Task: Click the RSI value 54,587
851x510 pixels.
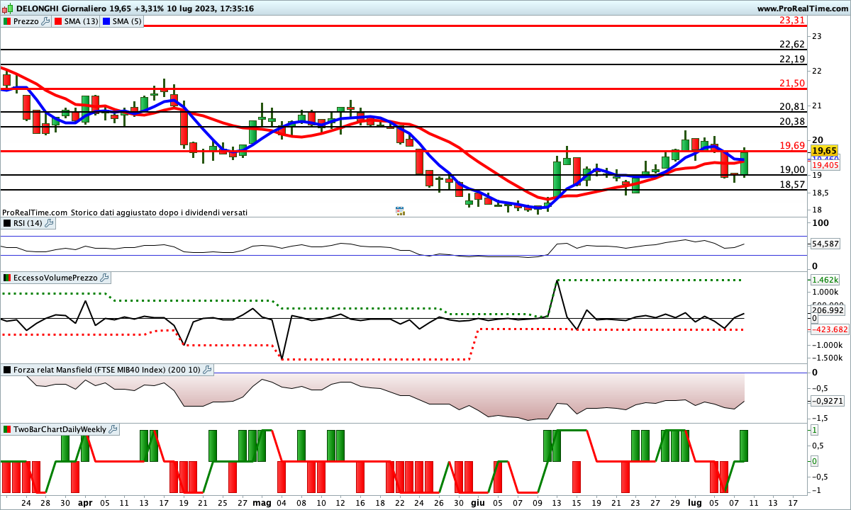Action: pyautogui.click(x=825, y=244)
